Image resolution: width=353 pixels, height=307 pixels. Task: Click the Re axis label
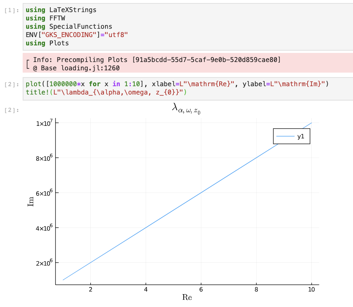pos(187,297)
